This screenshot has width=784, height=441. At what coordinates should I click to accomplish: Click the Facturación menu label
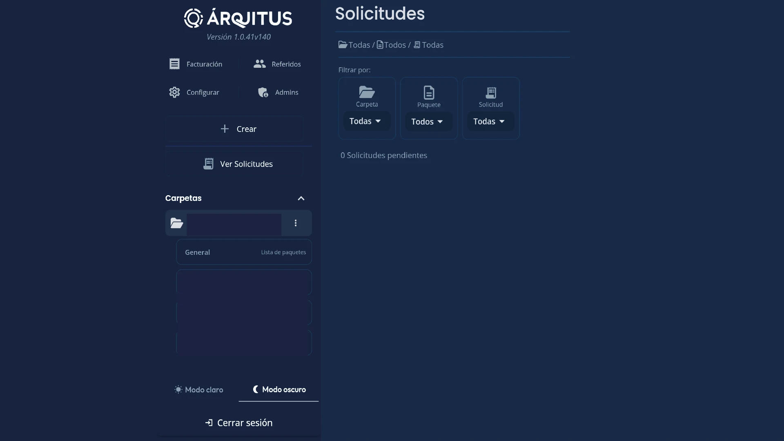pyautogui.click(x=204, y=64)
